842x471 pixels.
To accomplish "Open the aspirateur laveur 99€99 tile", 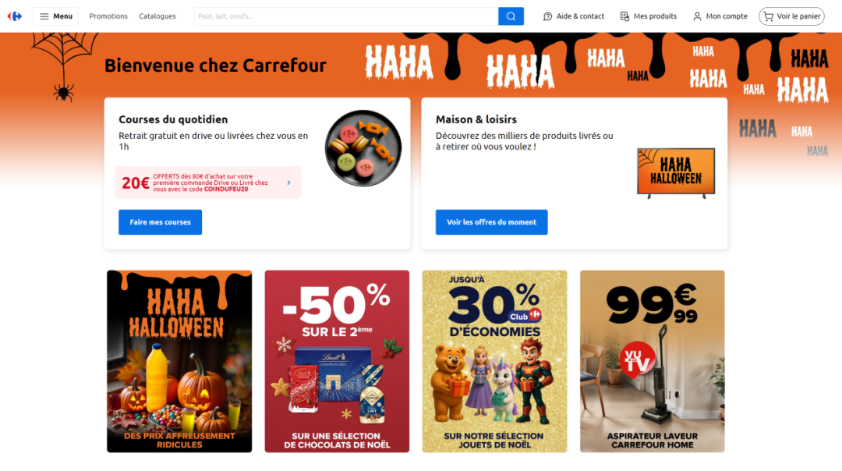I will [x=652, y=361].
